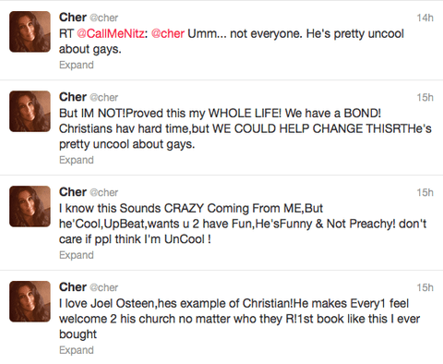Open the 14h timestamp permalink

pos(425,18)
